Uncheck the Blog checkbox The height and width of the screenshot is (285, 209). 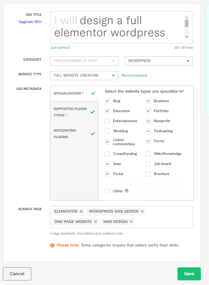tap(107, 101)
